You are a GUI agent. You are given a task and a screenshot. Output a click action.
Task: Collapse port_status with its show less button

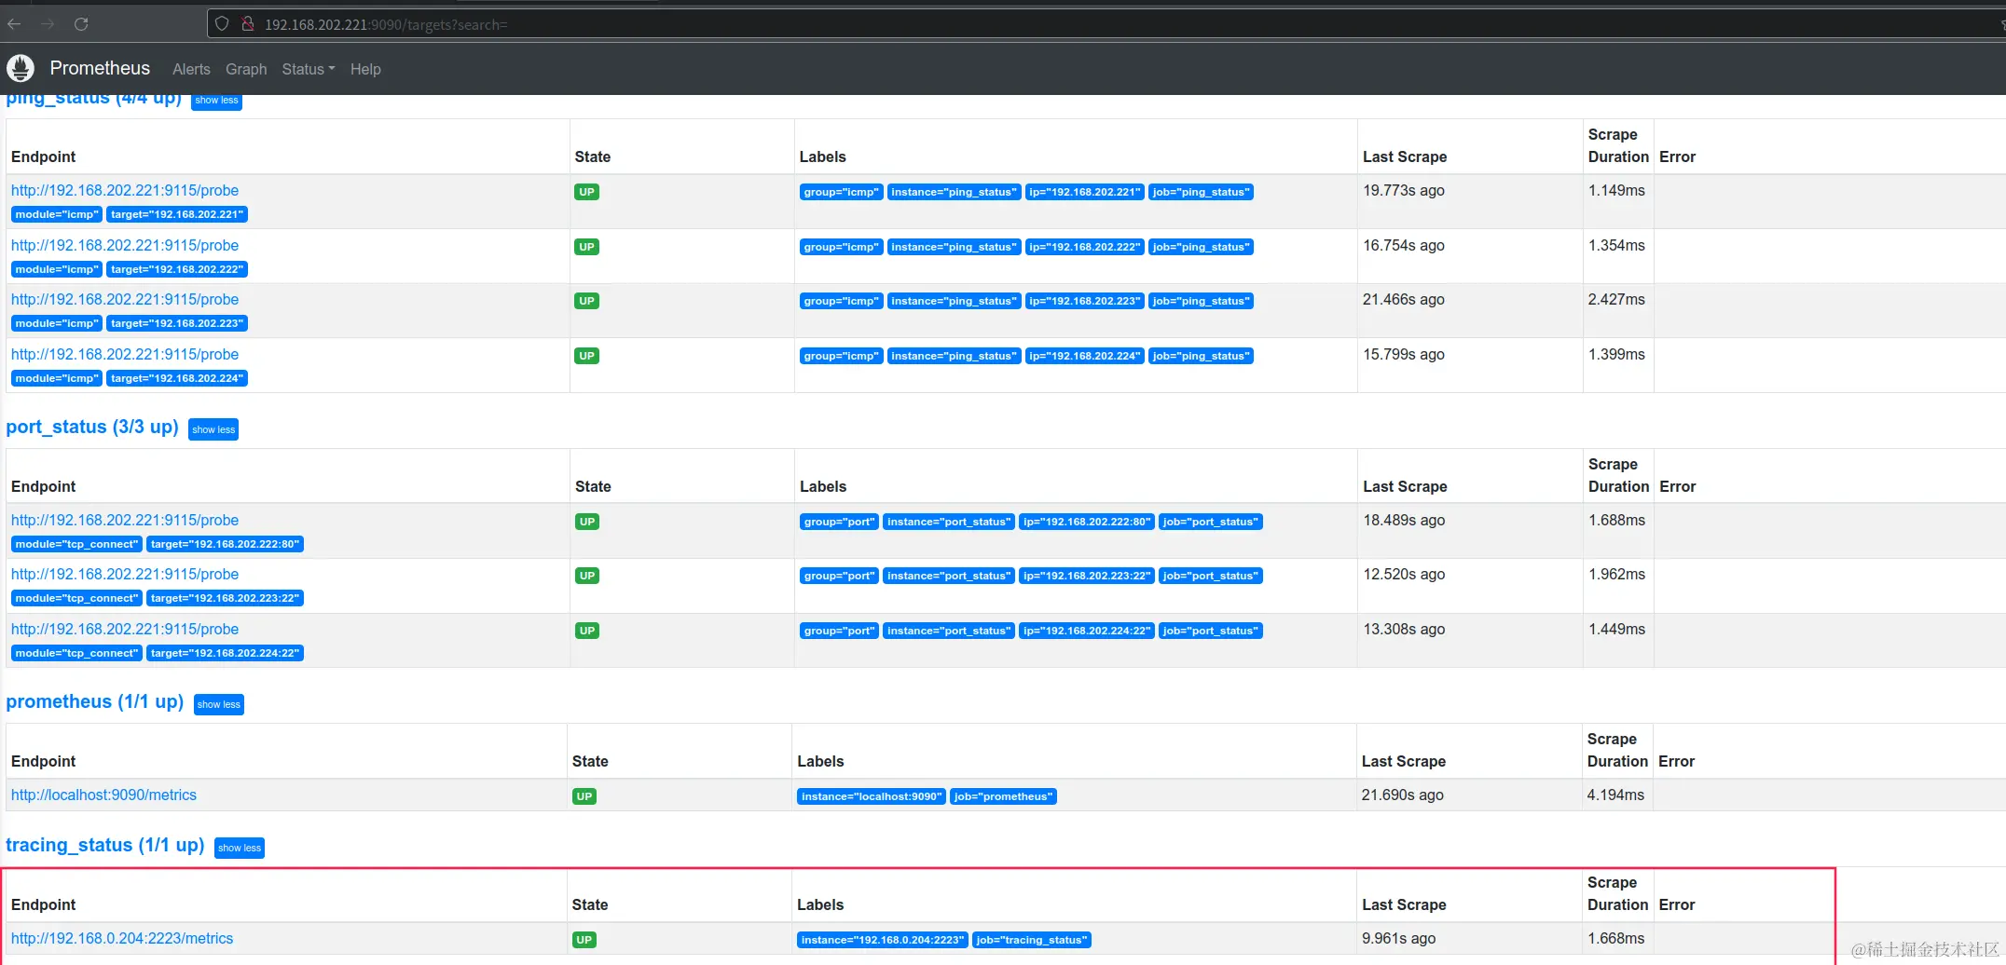click(x=213, y=429)
